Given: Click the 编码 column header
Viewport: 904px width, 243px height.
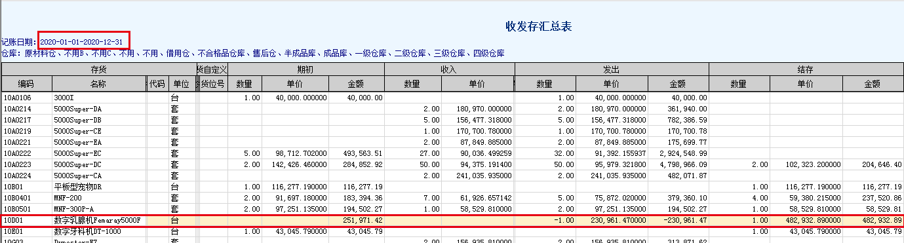Looking at the screenshot, I should [26, 84].
